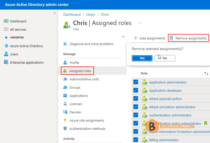Open Enterprise applications from sidebar
The image size is (210, 143).
(27, 62)
